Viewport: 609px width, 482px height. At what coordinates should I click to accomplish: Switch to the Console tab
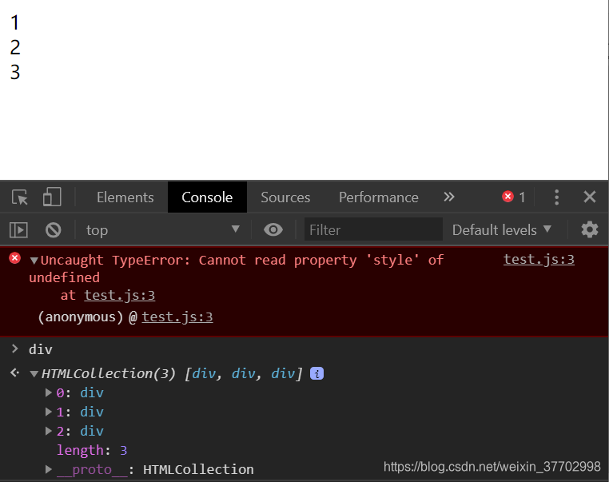pos(207,197)
